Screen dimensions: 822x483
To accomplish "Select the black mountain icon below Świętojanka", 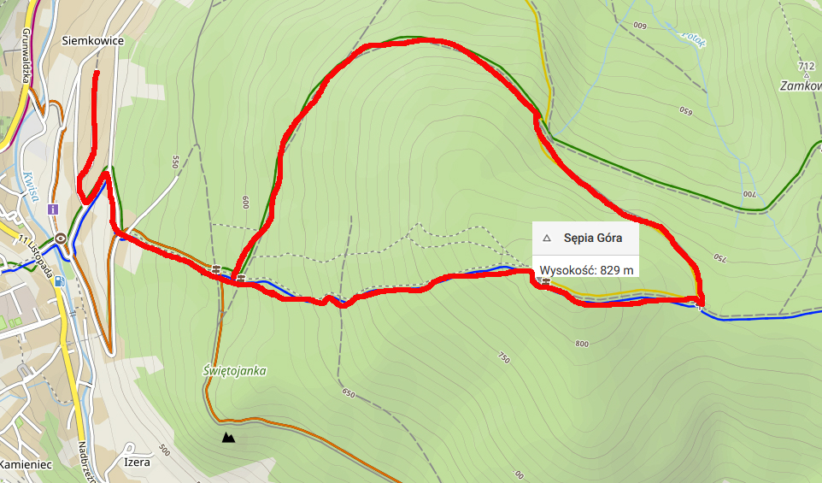I will [228, 437].
